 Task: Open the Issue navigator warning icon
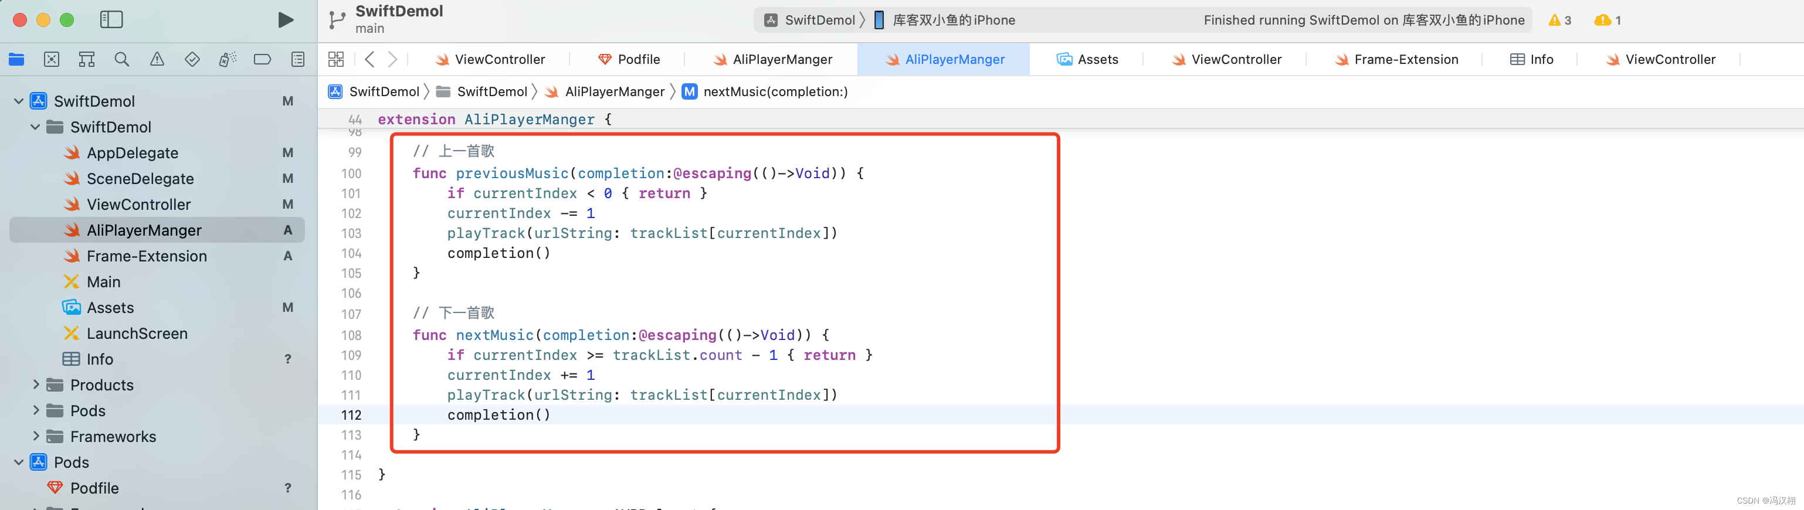pyautogui.click(x=157, y=59)
